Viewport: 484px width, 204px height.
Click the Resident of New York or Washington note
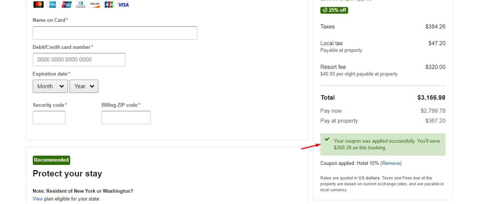pyautogui.click(x=83, y=191)
